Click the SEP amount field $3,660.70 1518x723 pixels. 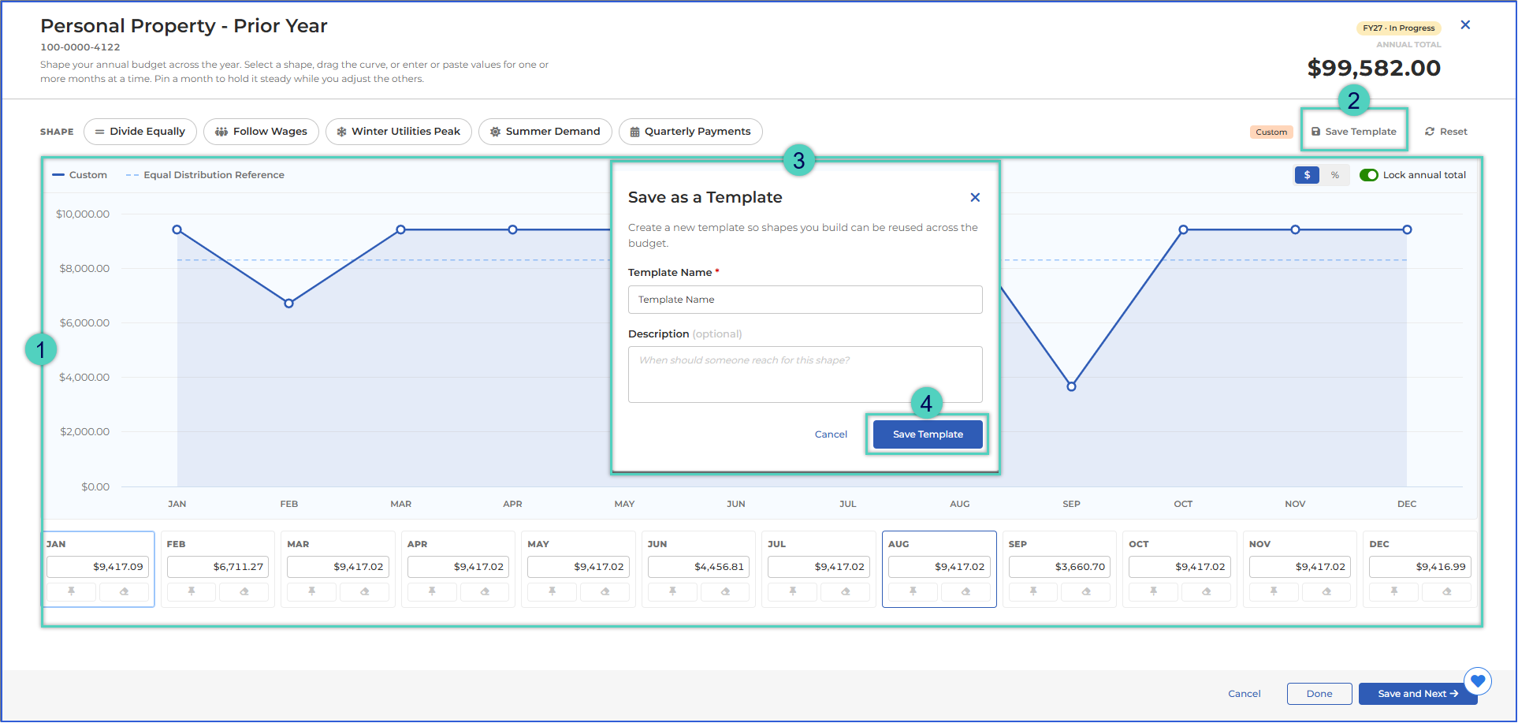1059,567
